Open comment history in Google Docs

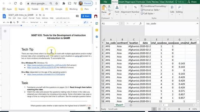pos(77,16)
